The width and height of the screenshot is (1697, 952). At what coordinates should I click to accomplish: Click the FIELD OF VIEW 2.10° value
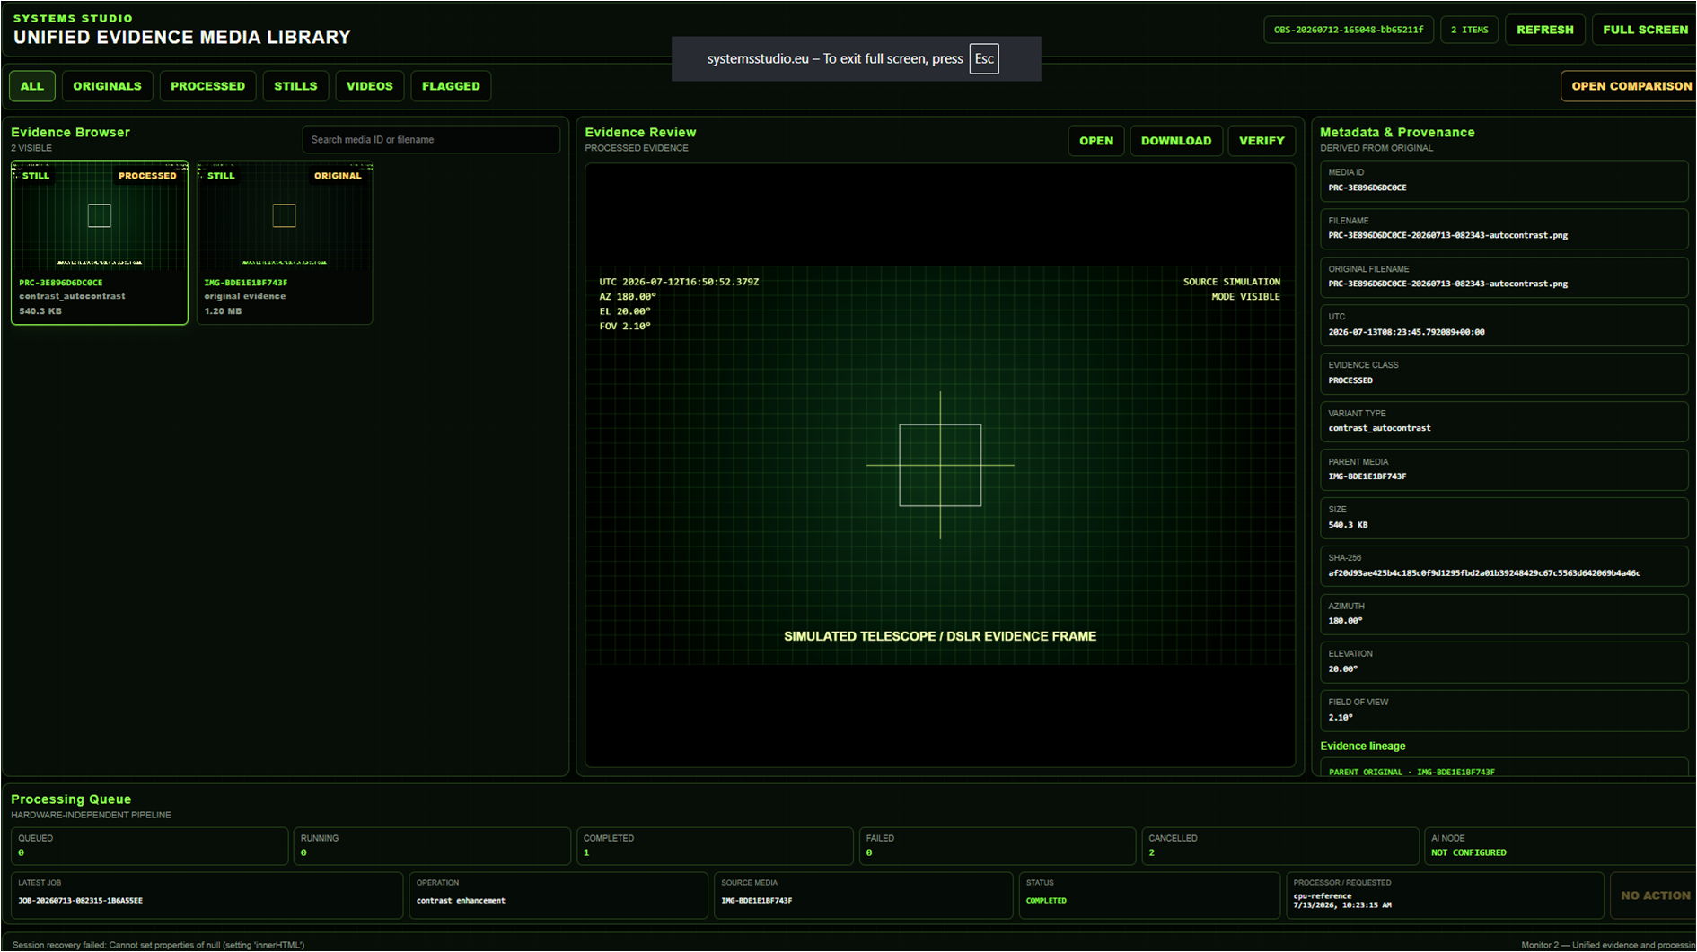(1341, 718)
